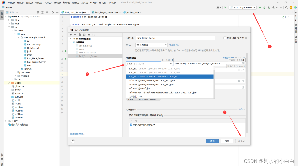This screenshot has height=166, width=298.
Task: Open the edit configuration templates link
Action: pyautogui.click(x=77, y=134)
